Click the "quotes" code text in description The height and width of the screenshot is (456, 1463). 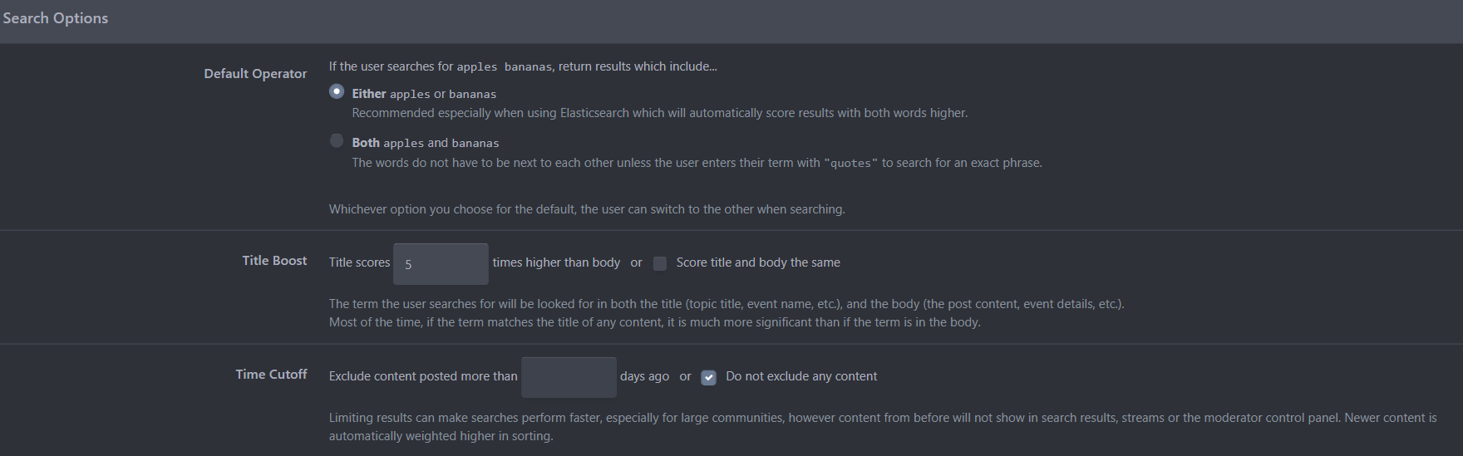[851, 164]
